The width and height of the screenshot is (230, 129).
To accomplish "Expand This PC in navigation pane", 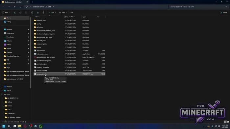I will tap(2, 91).
